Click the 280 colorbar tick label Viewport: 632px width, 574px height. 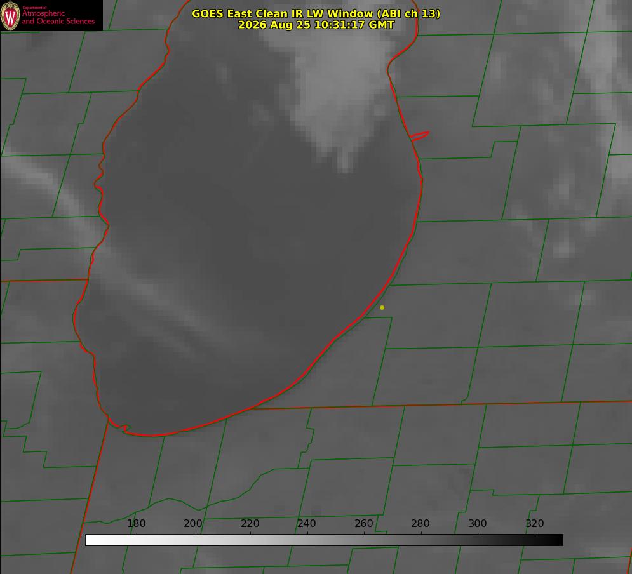pos(420,523)
